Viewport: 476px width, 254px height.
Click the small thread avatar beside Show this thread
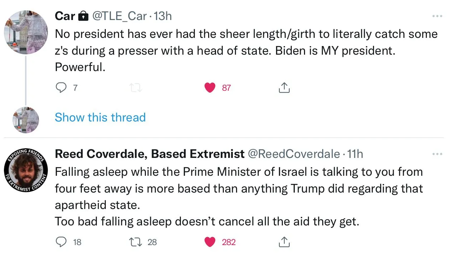(26, 120)
